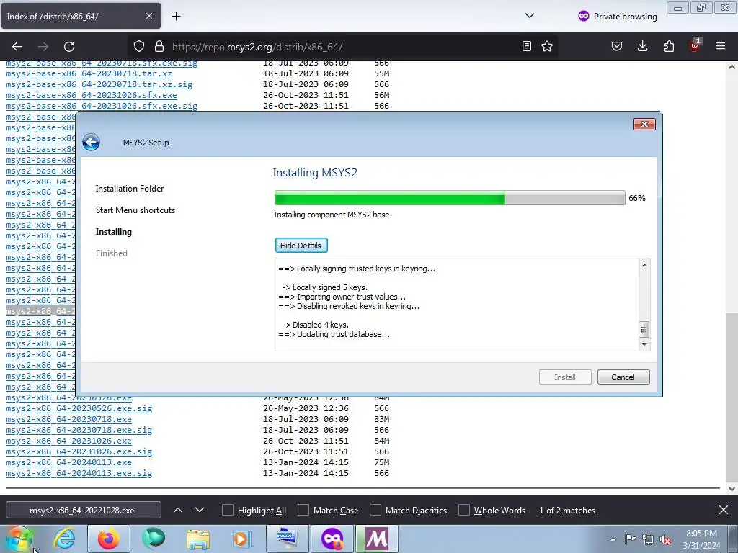Image resolution: width=738 pixels, height=553 pixels.
Task: Click the details log scrollbar down arrow
Action: (x=644, y=345)
